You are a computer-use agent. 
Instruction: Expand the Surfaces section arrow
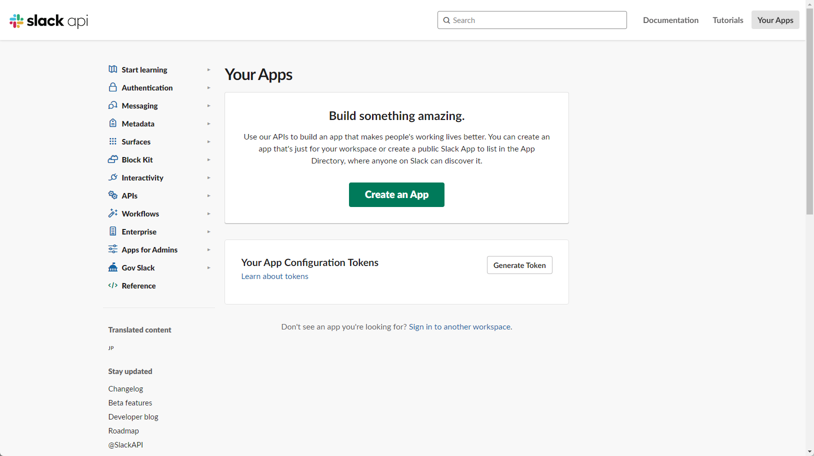208,141
